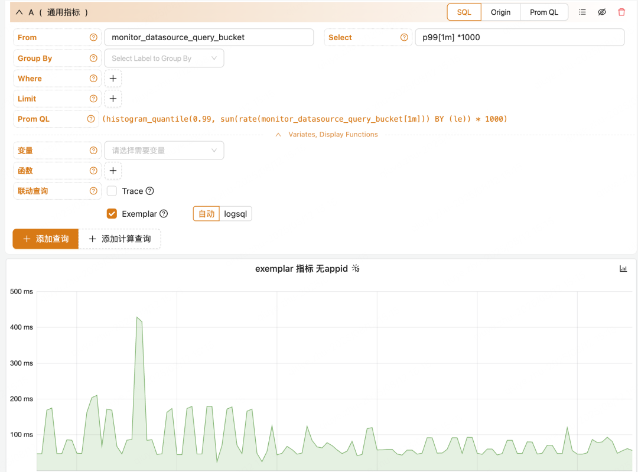The height and width of the screenshot is (472, 638).
Task: Click the help icon beside Prom QL label
Action: coord(91,119)
